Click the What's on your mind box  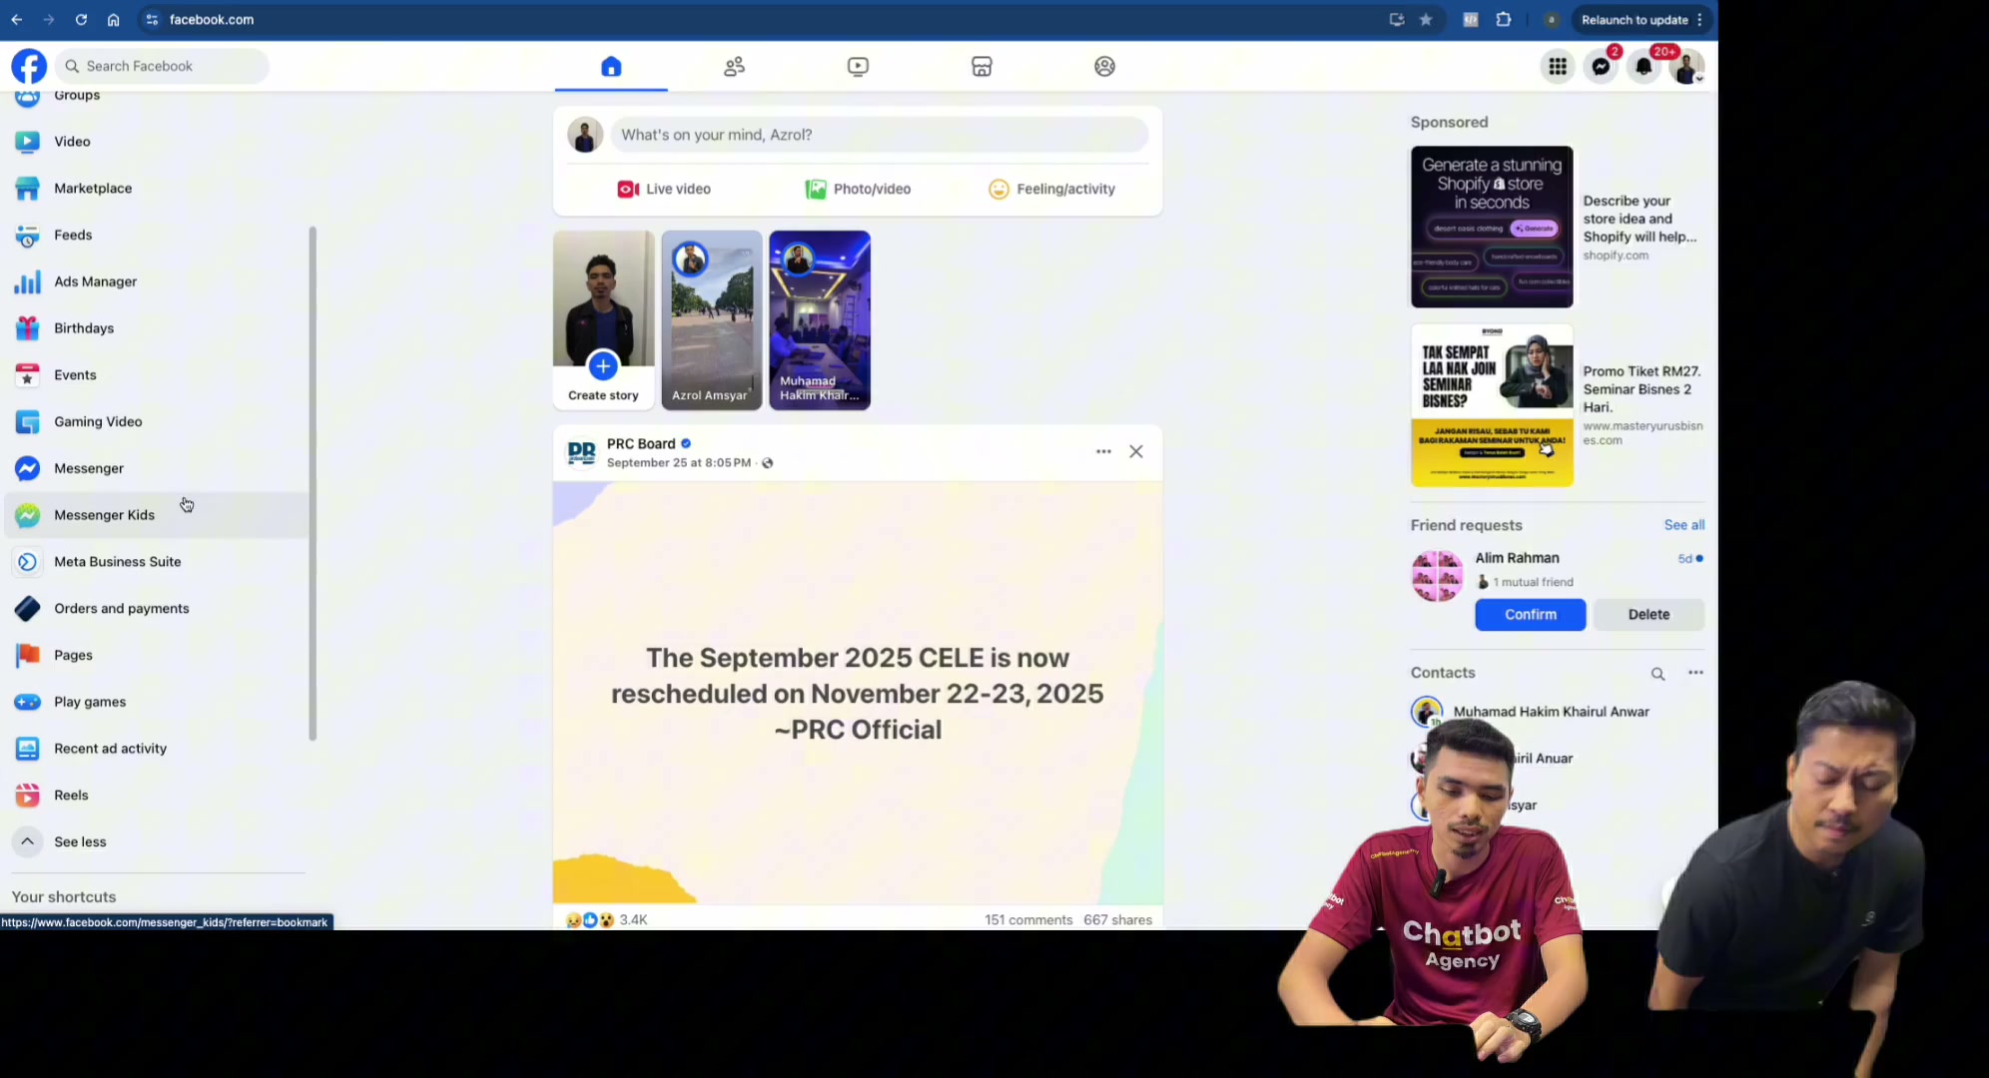click(x=879, y=135)
